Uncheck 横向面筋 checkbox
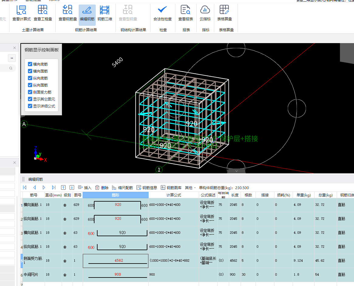The image size is (354, 286). click(x=30, y=71)
